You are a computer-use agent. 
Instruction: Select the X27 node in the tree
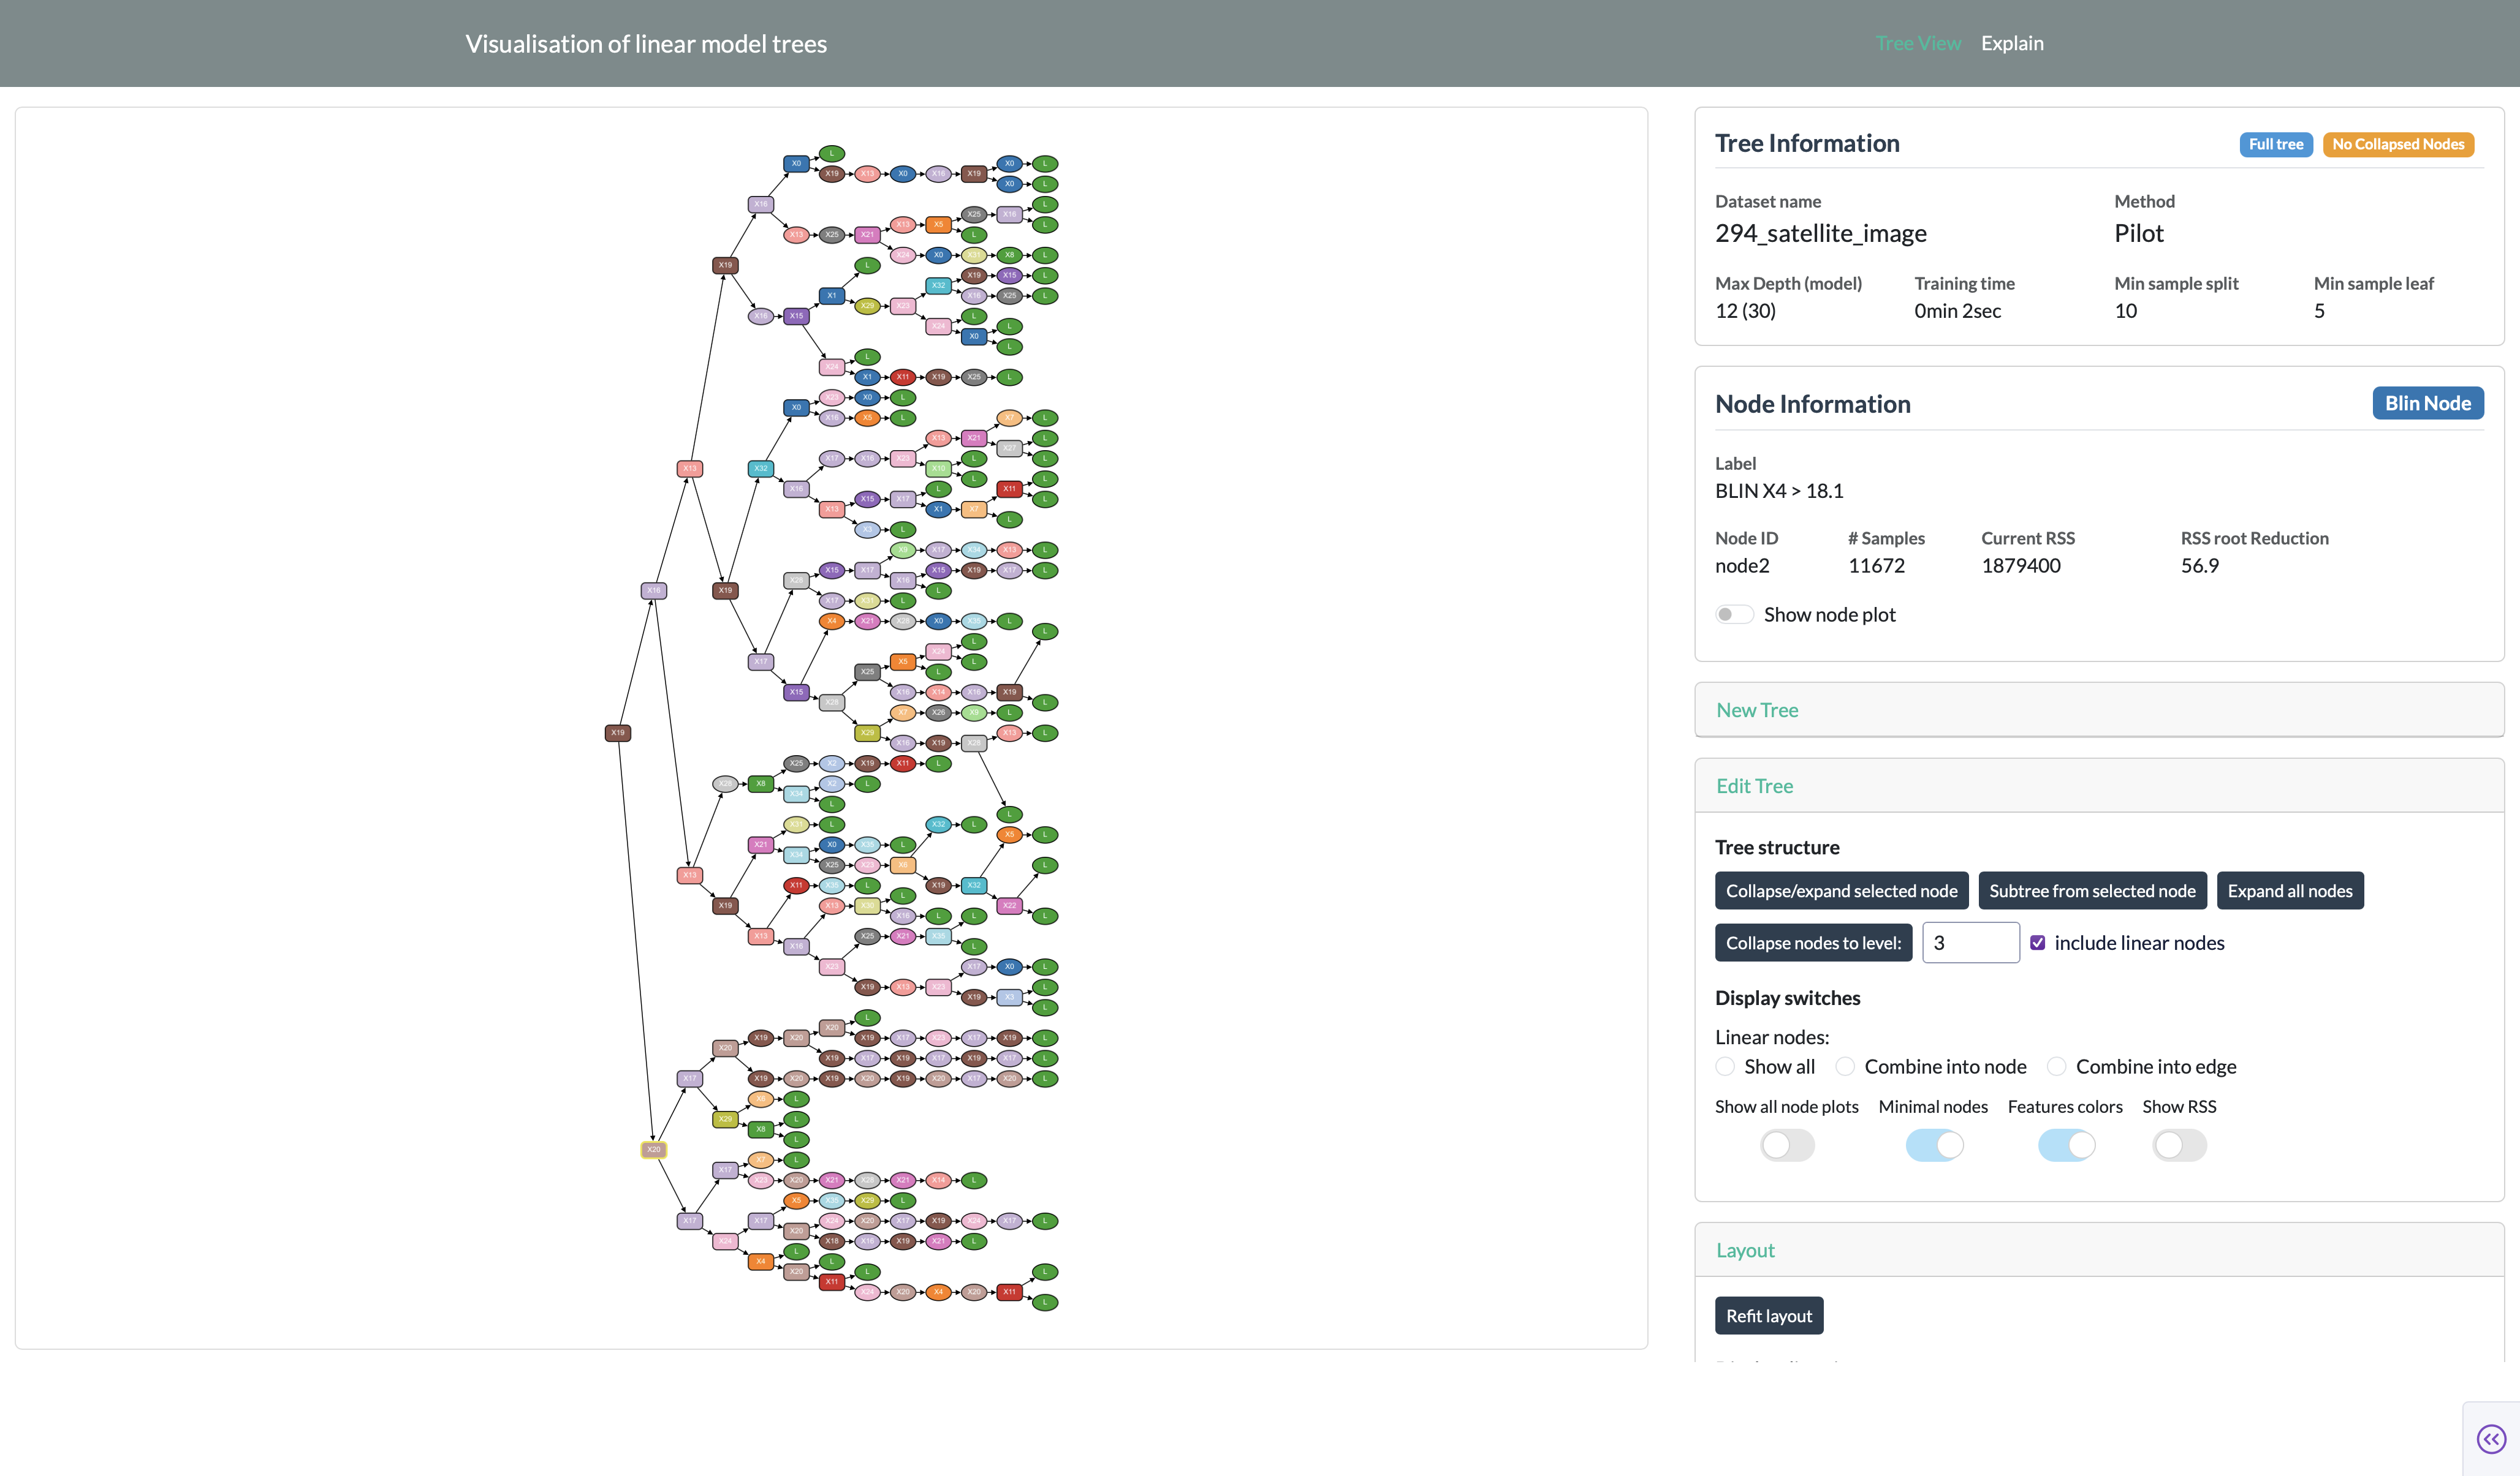1009,448
